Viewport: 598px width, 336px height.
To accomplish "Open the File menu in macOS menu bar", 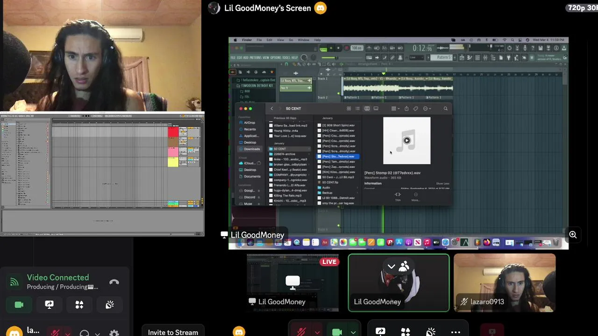I will 259,40.
